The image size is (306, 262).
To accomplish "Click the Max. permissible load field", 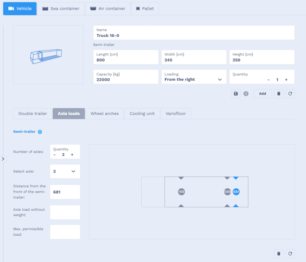I will point(65,232).
